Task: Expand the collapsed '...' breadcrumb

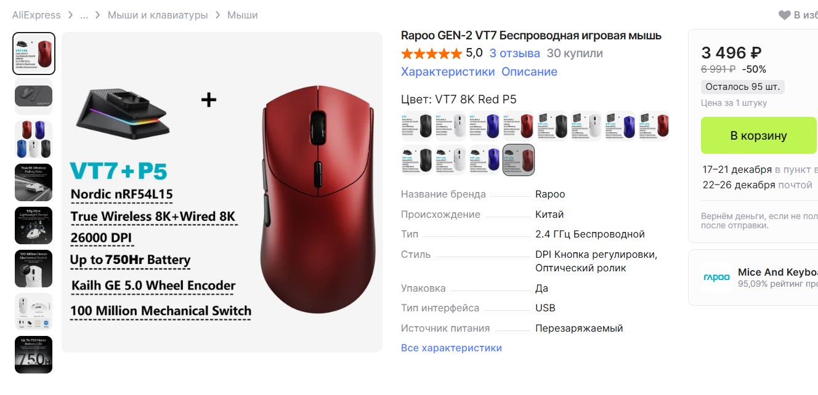Action: coord(84,15)
